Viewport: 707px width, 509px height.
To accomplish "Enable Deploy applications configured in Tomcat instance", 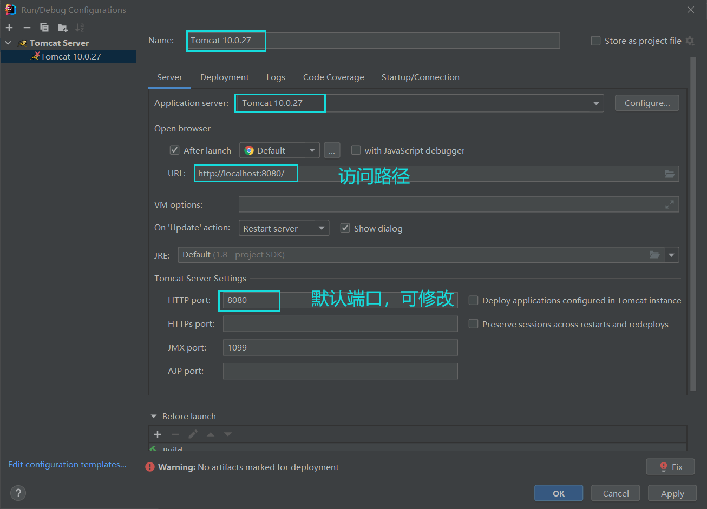I will (473, 300).
